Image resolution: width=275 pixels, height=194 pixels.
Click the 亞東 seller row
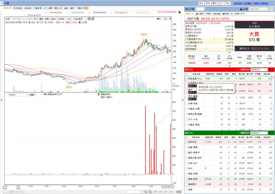[228, 190]
